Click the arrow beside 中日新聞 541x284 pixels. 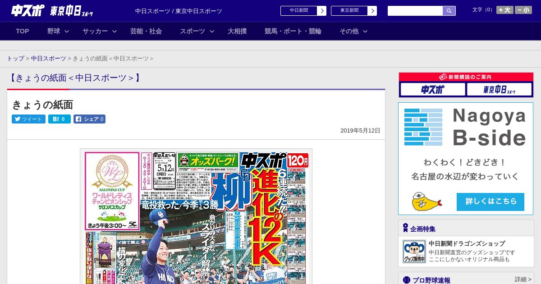click(x=321, y=11)
